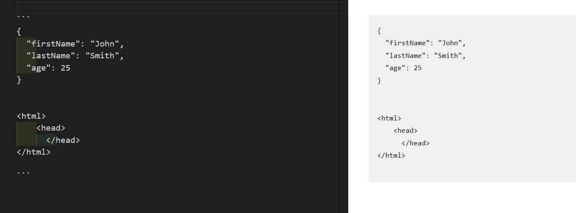Click "age": 25 line in dark editor
Image resolution: width=576 pixels, height=213 pixels.
(x=48, y=68)
